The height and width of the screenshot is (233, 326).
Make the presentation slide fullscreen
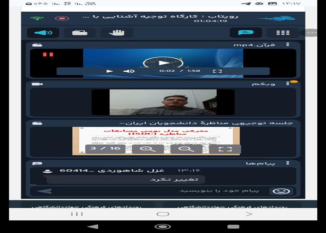tap(225, 149)
